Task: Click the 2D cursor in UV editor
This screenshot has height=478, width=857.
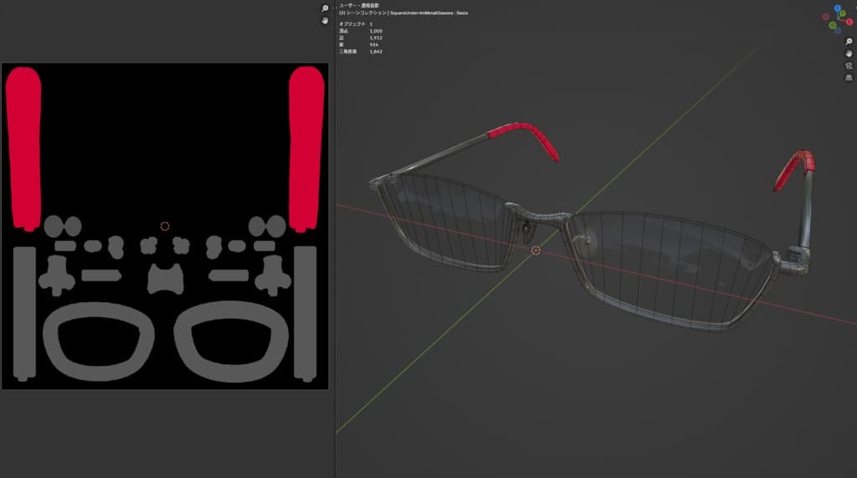Action: pyautogui.click(x=165, y=226)
